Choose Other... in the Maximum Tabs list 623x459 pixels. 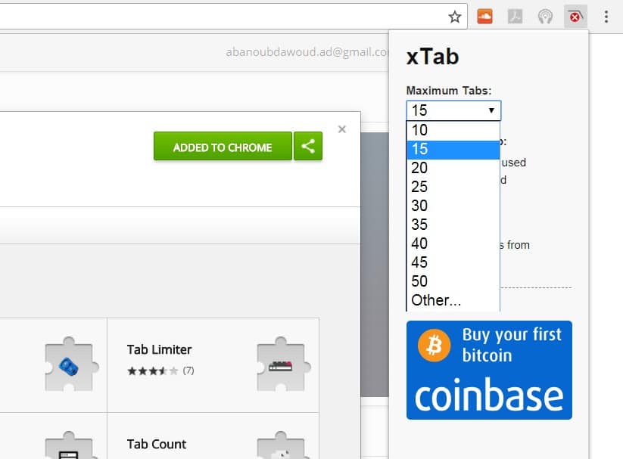pos(435,299)
